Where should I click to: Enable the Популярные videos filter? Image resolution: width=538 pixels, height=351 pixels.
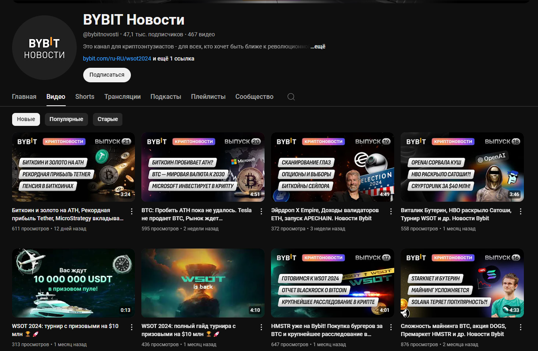pos(66,119)
